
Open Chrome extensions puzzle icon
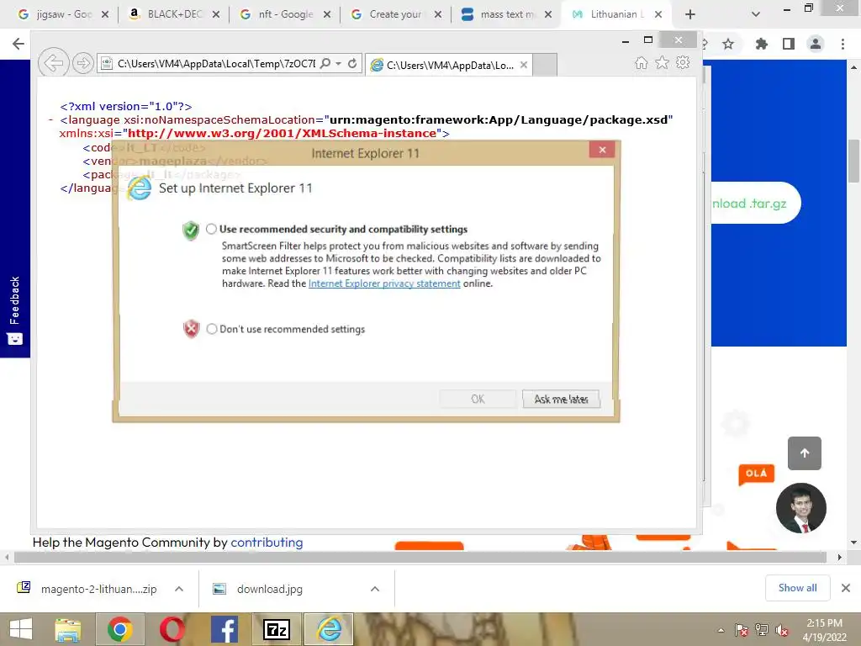[761, 44]
